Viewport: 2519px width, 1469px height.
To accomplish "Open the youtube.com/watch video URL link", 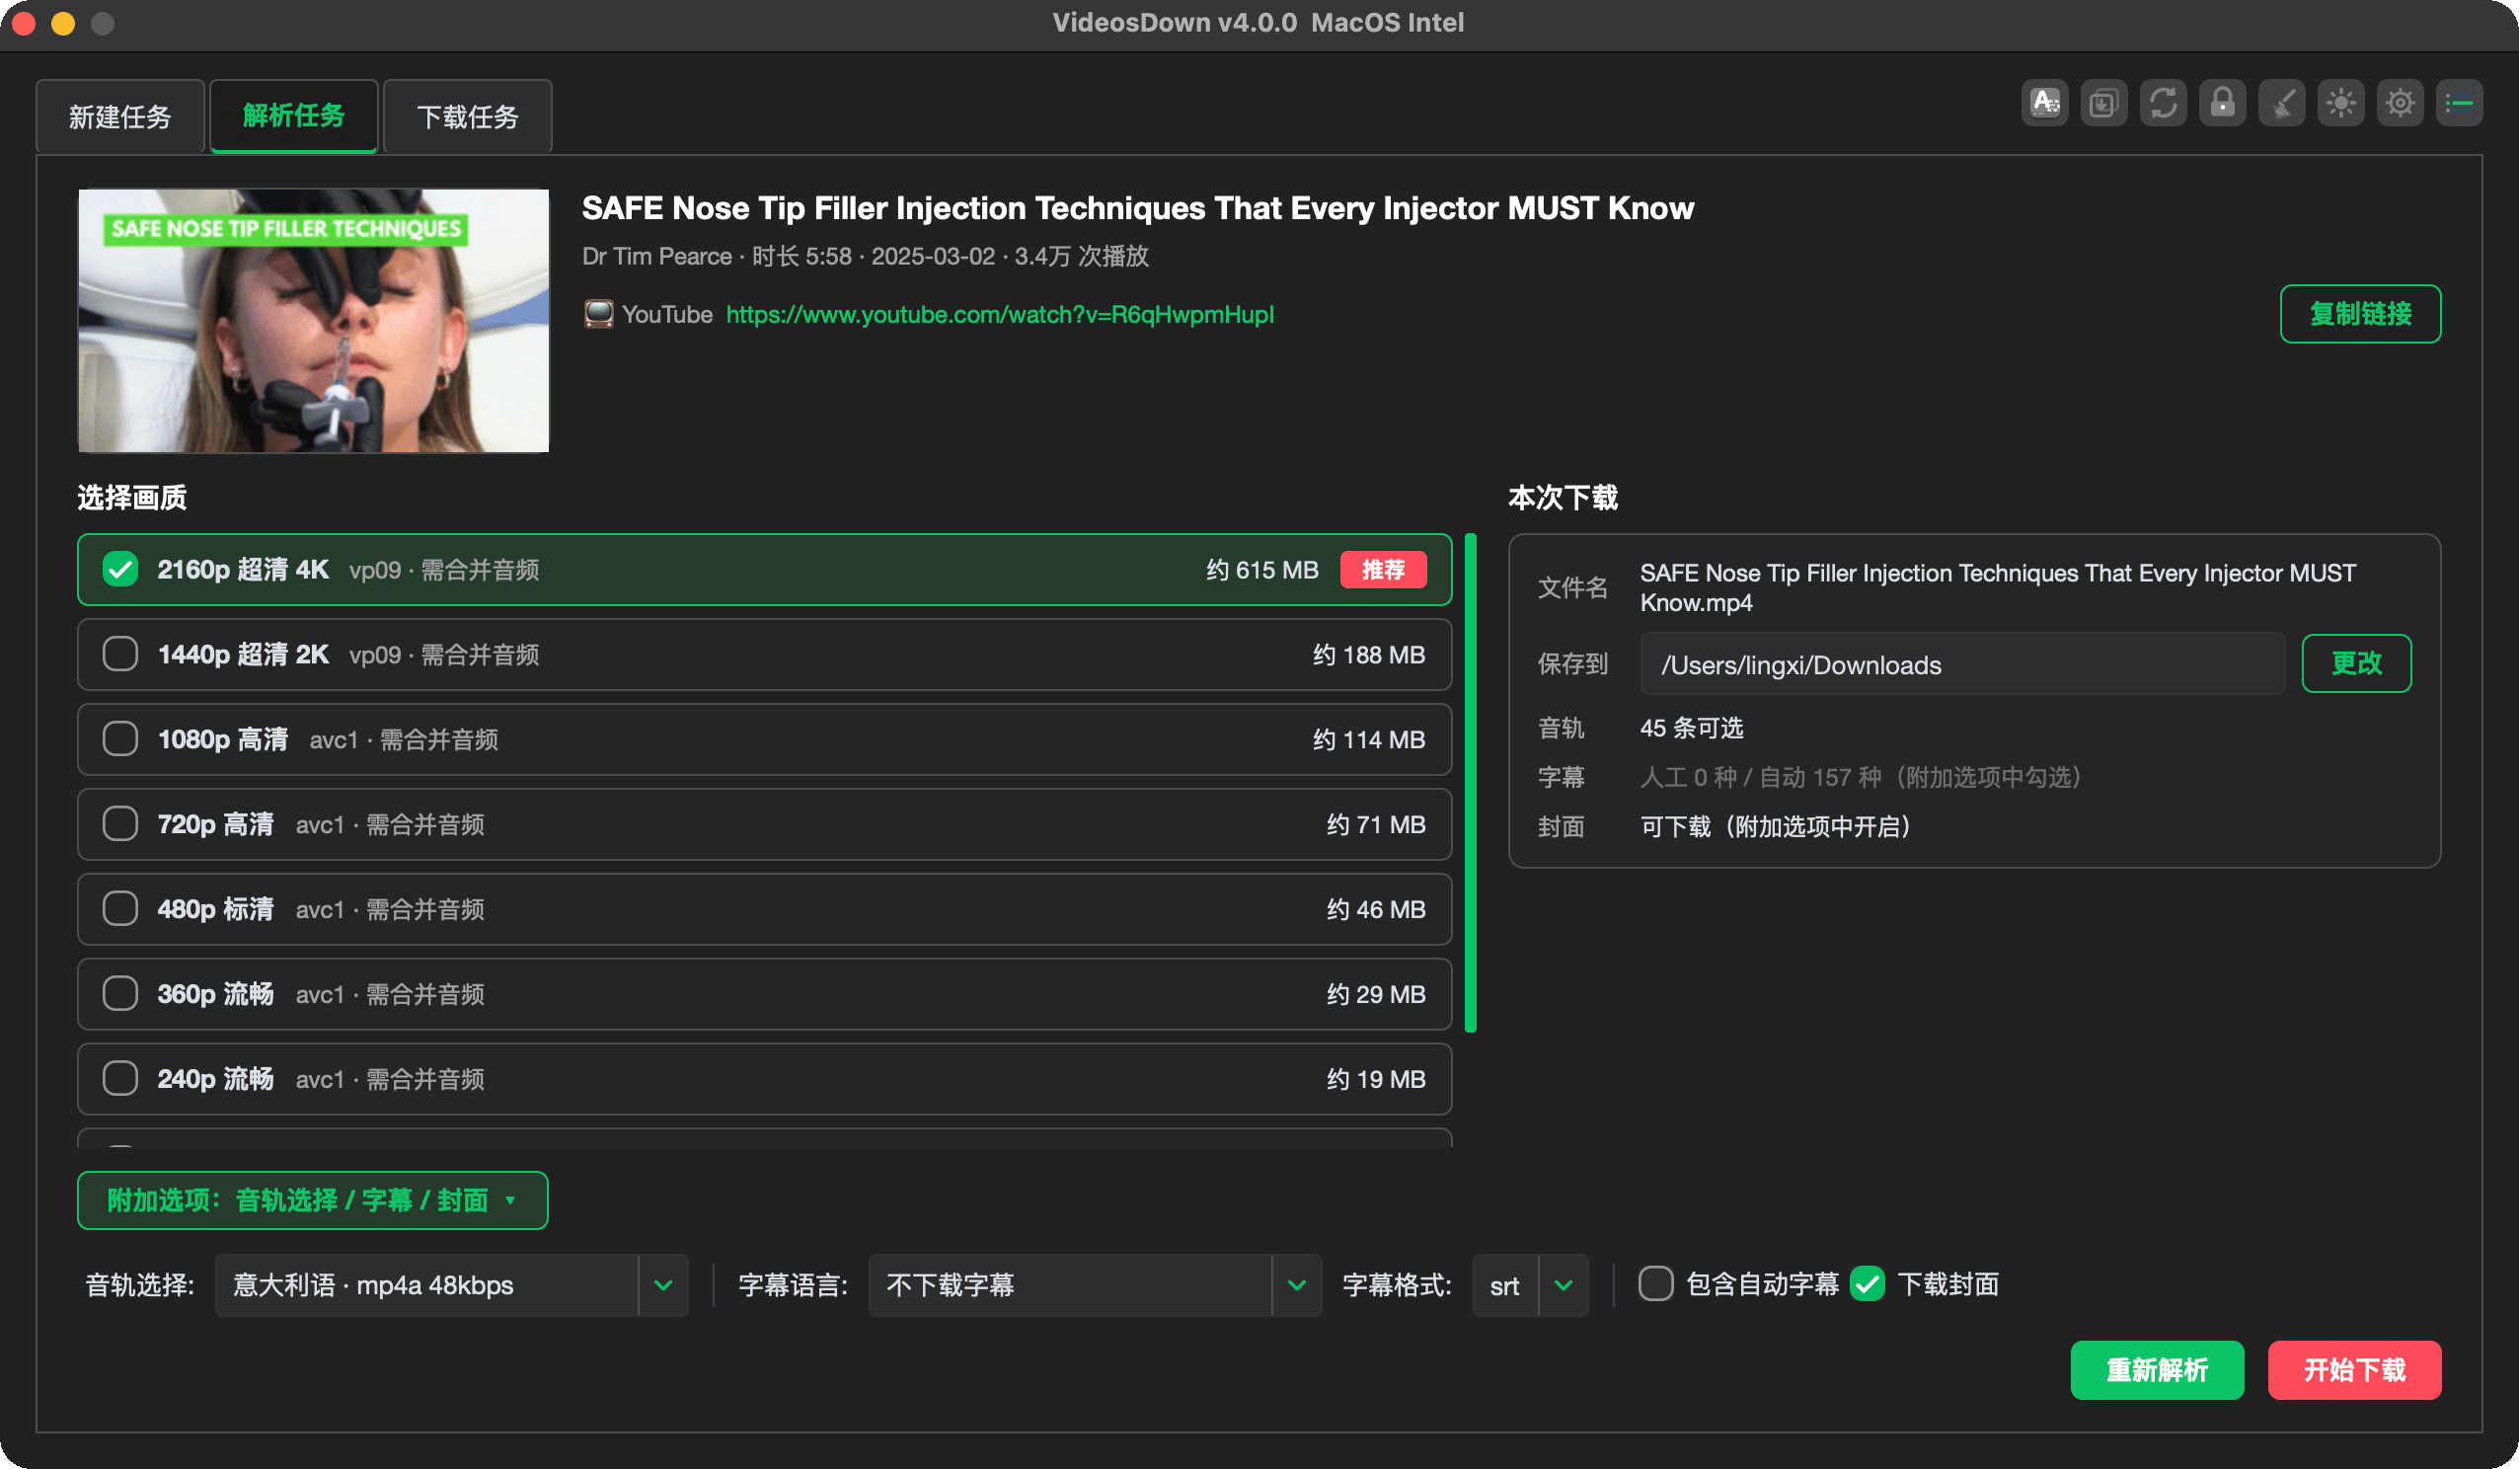I will pos(1000,315).
